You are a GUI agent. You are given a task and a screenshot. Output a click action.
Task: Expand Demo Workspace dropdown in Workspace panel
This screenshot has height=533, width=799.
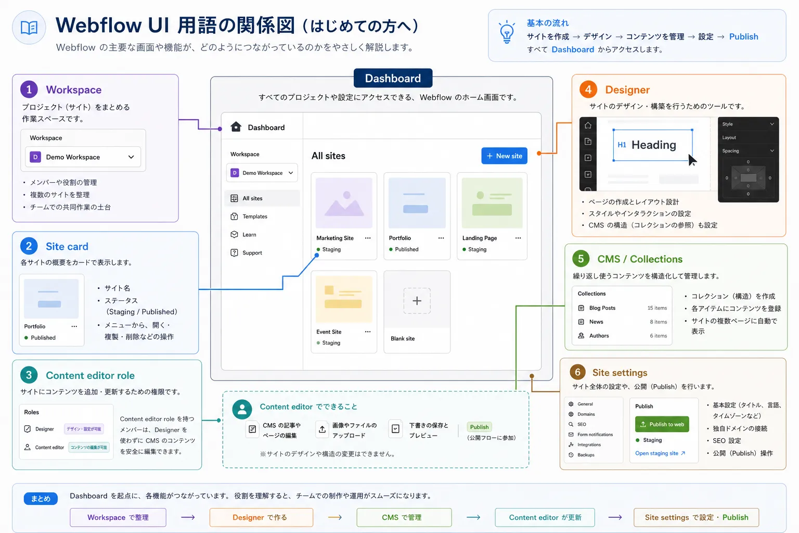83,157
